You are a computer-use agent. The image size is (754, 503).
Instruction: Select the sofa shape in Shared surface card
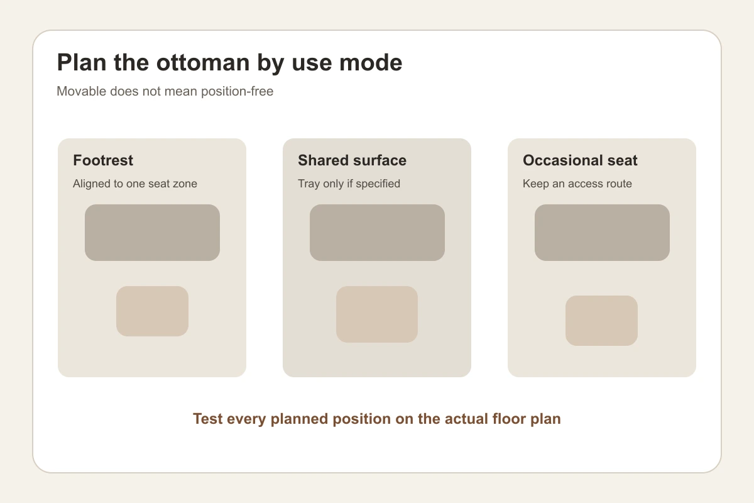377,233
